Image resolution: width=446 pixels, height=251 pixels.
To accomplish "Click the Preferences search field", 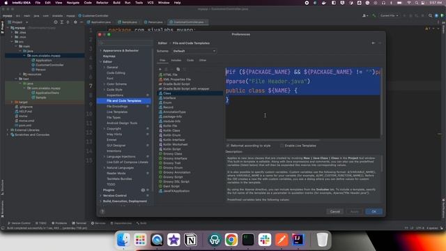I will pyautogui.click(x=125, y=43).
